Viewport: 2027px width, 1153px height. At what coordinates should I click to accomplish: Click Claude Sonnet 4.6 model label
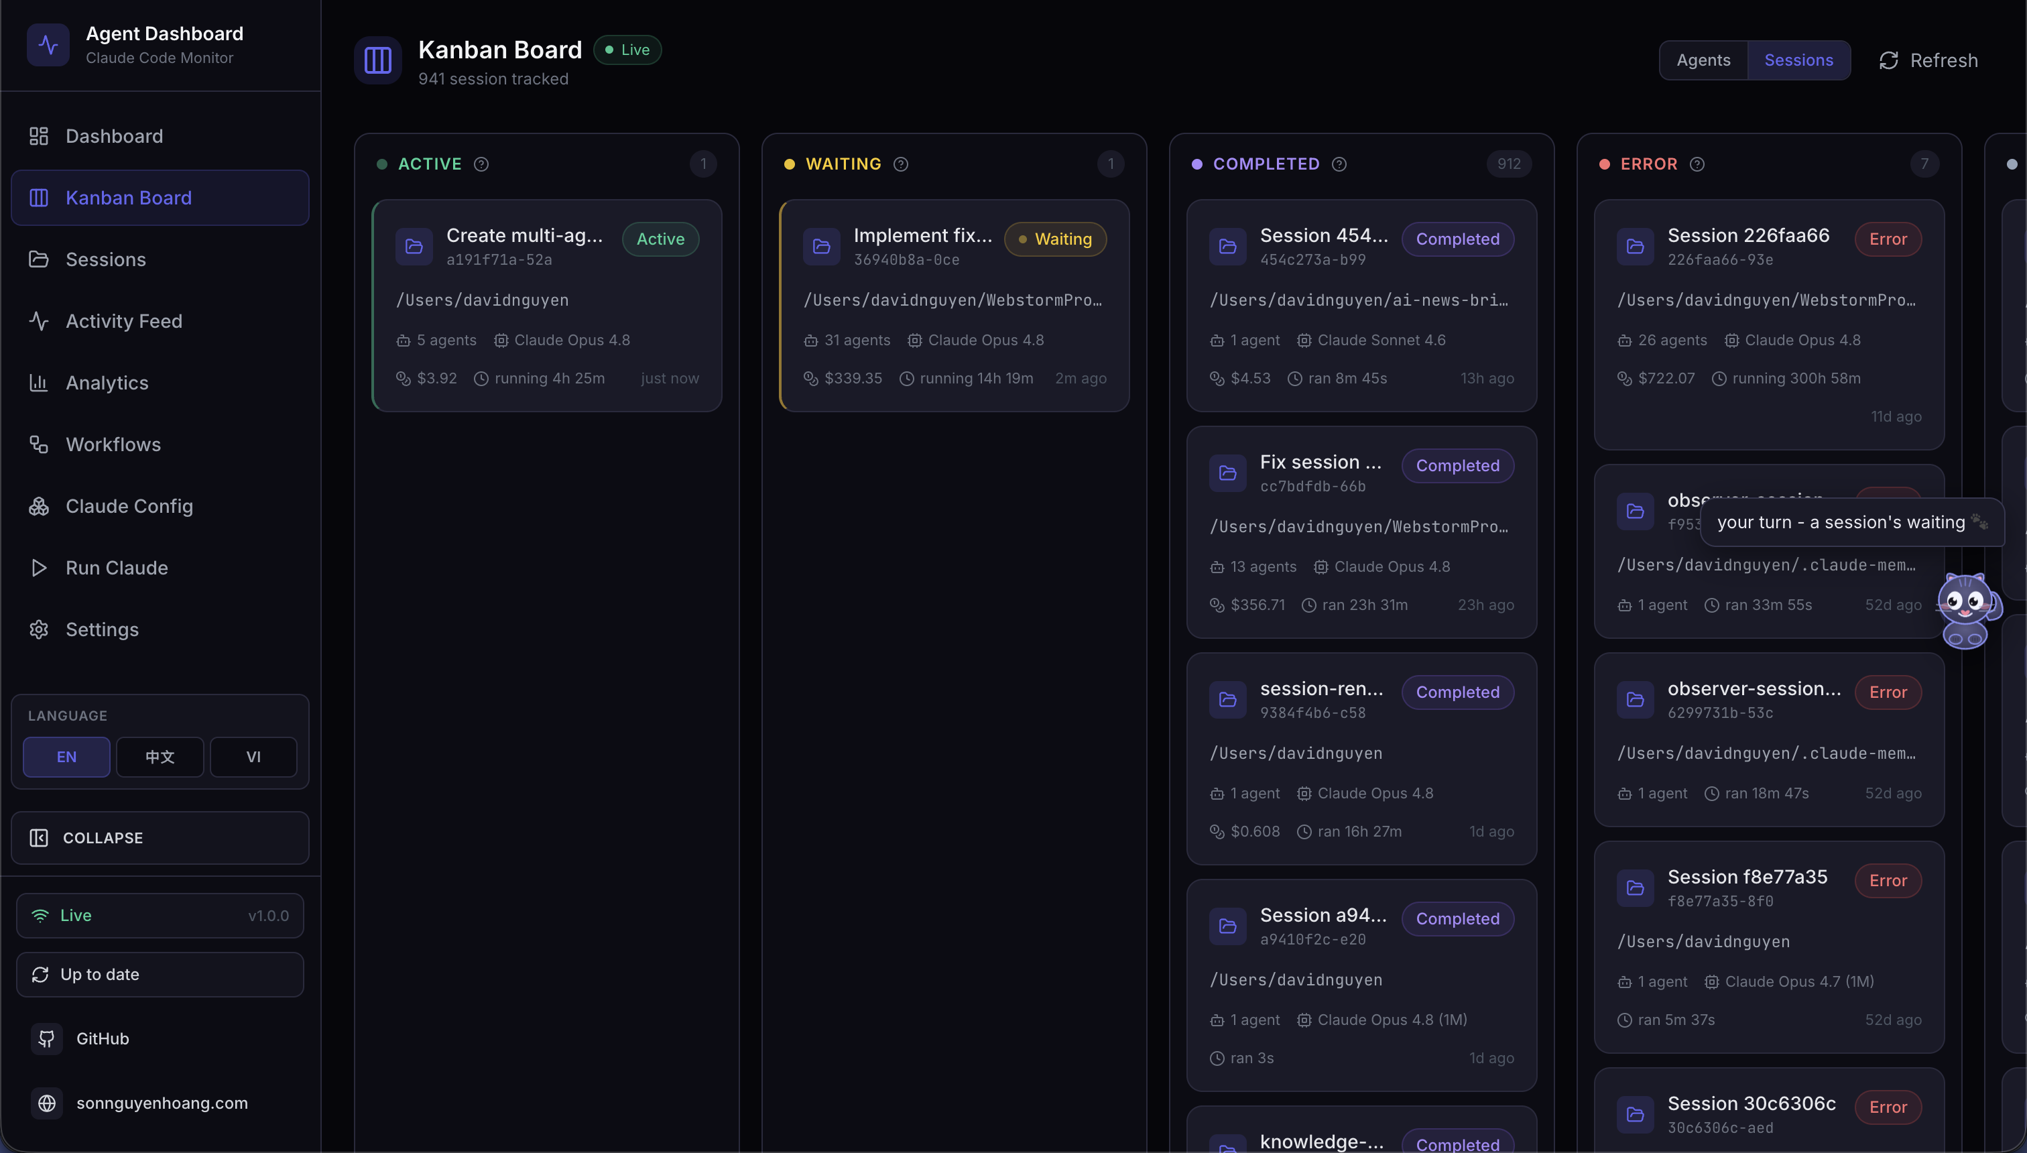[x=1381, y=340]
